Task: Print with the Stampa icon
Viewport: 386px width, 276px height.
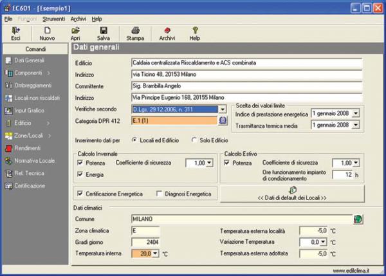Action: (x=135, y=30)
